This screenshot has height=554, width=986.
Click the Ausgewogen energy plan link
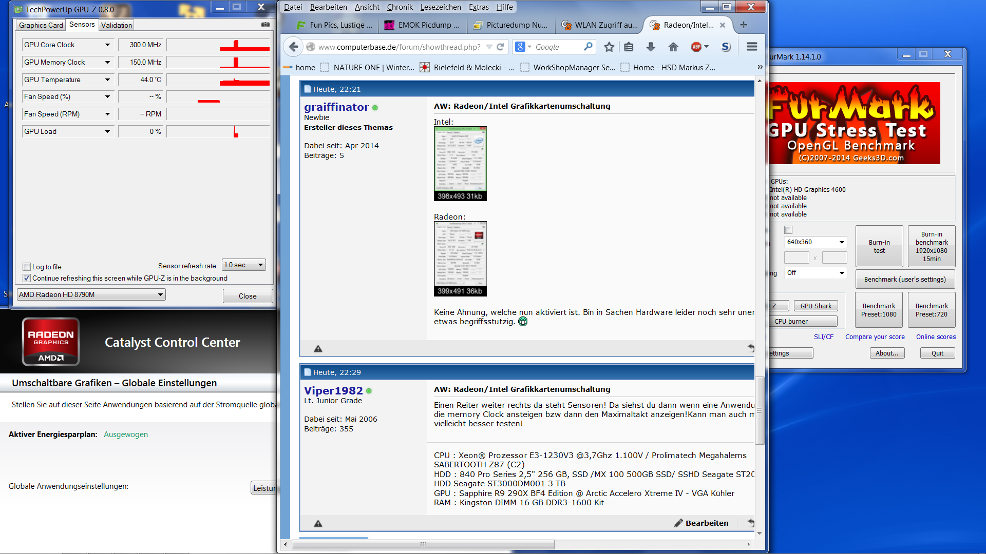tap(126, 434)
